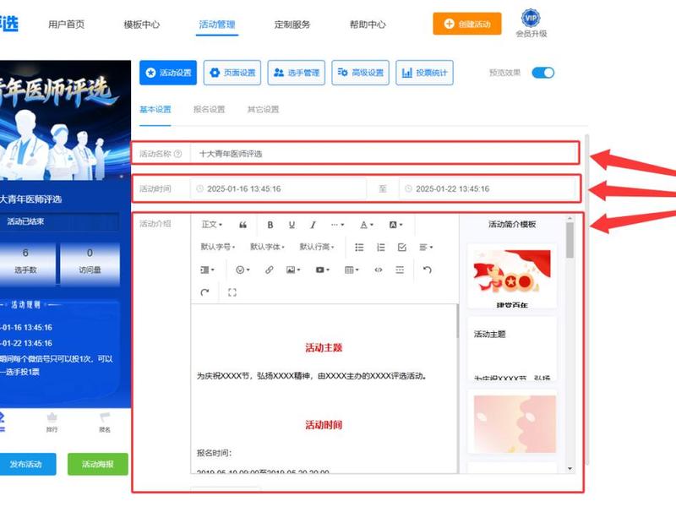Viewport: 676px width, 507px height.
Task: Switch to the 其它设置 tab
Action: coord(263,110)
